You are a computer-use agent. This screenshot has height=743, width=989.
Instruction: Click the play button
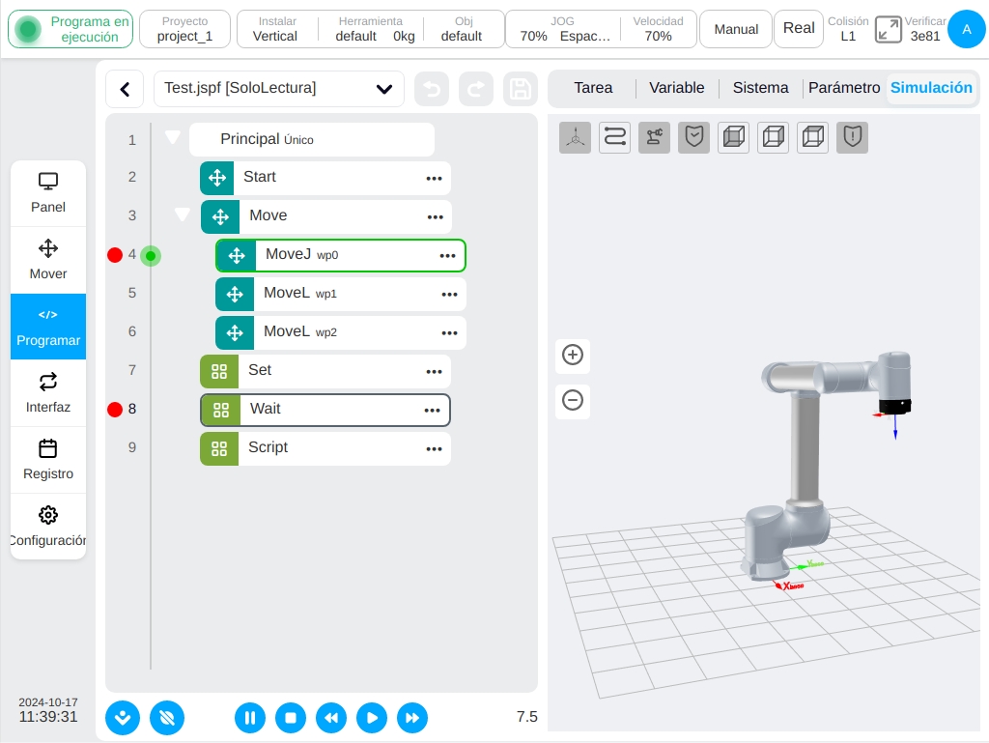[x=372, y=718]
